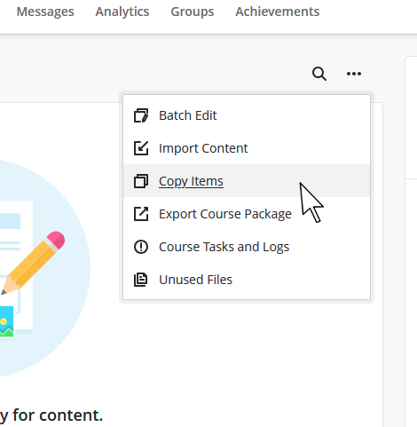417x427 pixels.
Task: Open the Analytics tab
Action: [x=122, y=12]
